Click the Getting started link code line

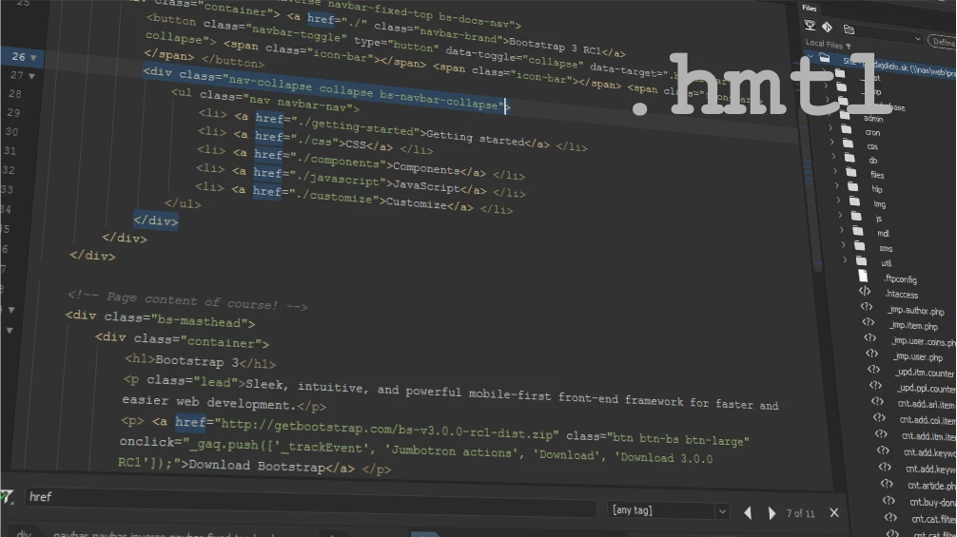point(392,130)
